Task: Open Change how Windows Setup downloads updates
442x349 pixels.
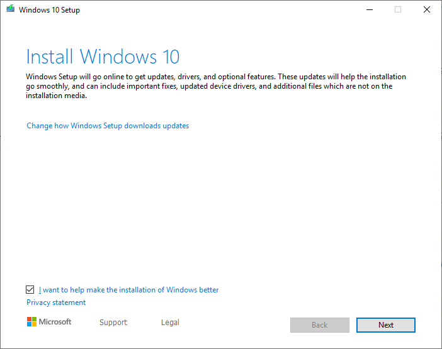Action: 108,126
